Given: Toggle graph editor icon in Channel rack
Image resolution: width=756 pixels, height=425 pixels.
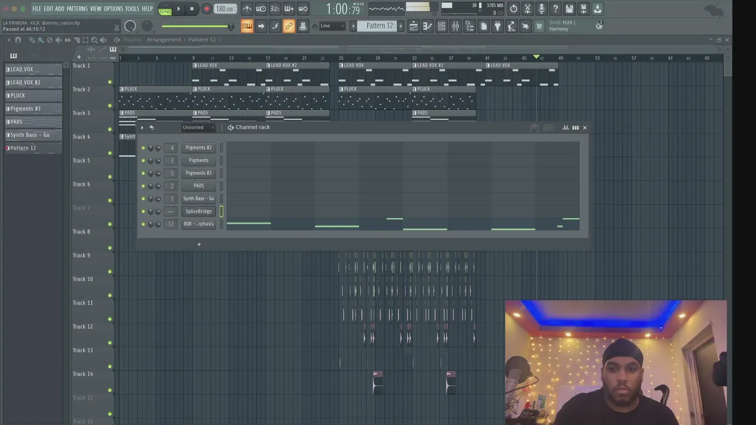Looking at the screenshot, I should 566,127.
